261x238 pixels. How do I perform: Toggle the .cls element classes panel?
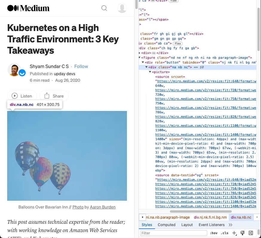pyautogui.click(x=225, y=233)
